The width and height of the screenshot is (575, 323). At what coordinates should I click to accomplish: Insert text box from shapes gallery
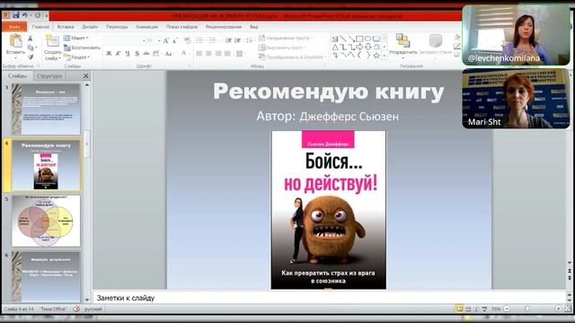click(335, 39)
